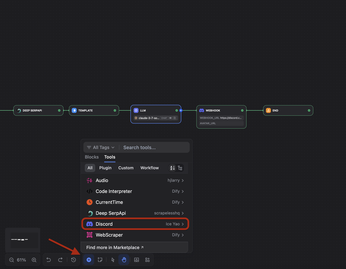The width and height of the screenshot is (346, 269).
Task: Click the export workflow image icon
Action: click(x=137, y=260)
